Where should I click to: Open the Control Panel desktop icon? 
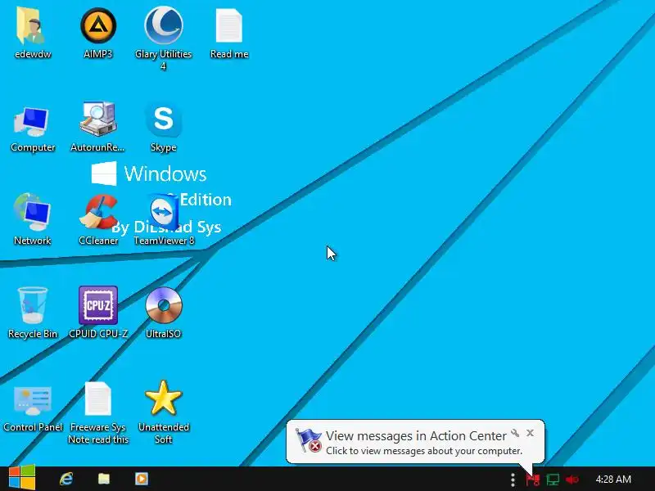tap(32, 400)
